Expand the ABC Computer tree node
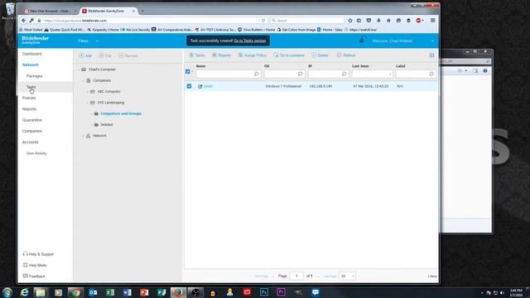 tap(88, 92)
